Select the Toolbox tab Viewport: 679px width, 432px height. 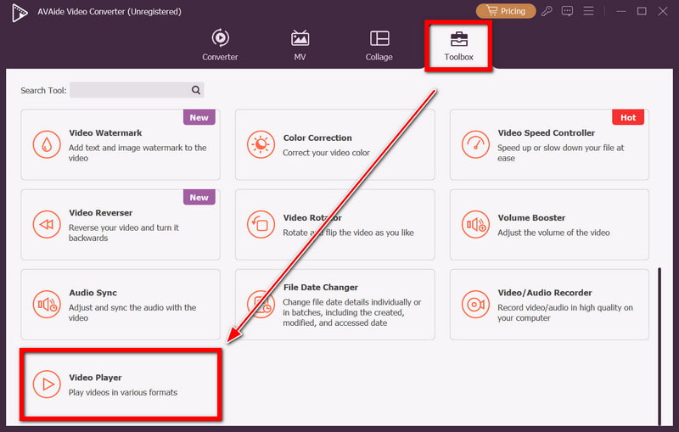click(x=458, y=46)
